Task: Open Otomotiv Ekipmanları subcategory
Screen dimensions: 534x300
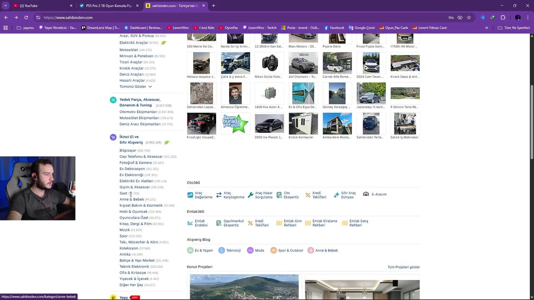Action: pos(139,112)
